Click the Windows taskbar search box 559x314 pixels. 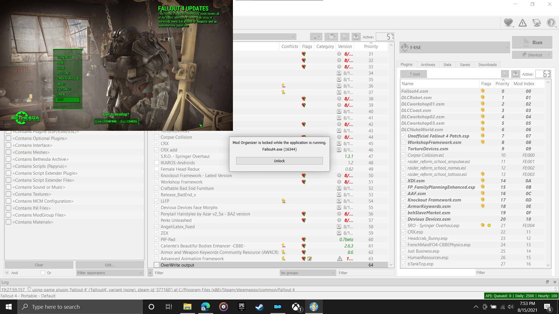(x=80, y=307)
